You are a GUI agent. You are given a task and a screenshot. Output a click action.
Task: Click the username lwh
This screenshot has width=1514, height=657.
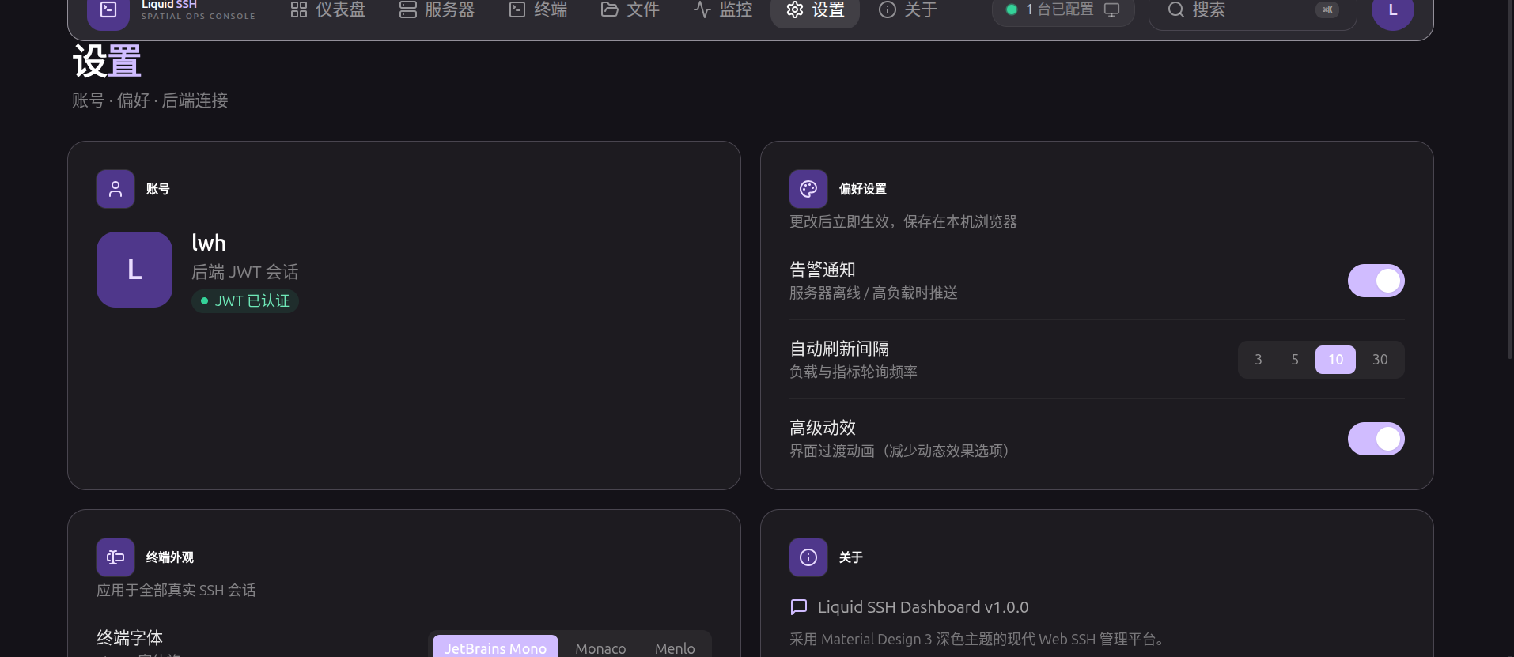click(x=209, y=244)
